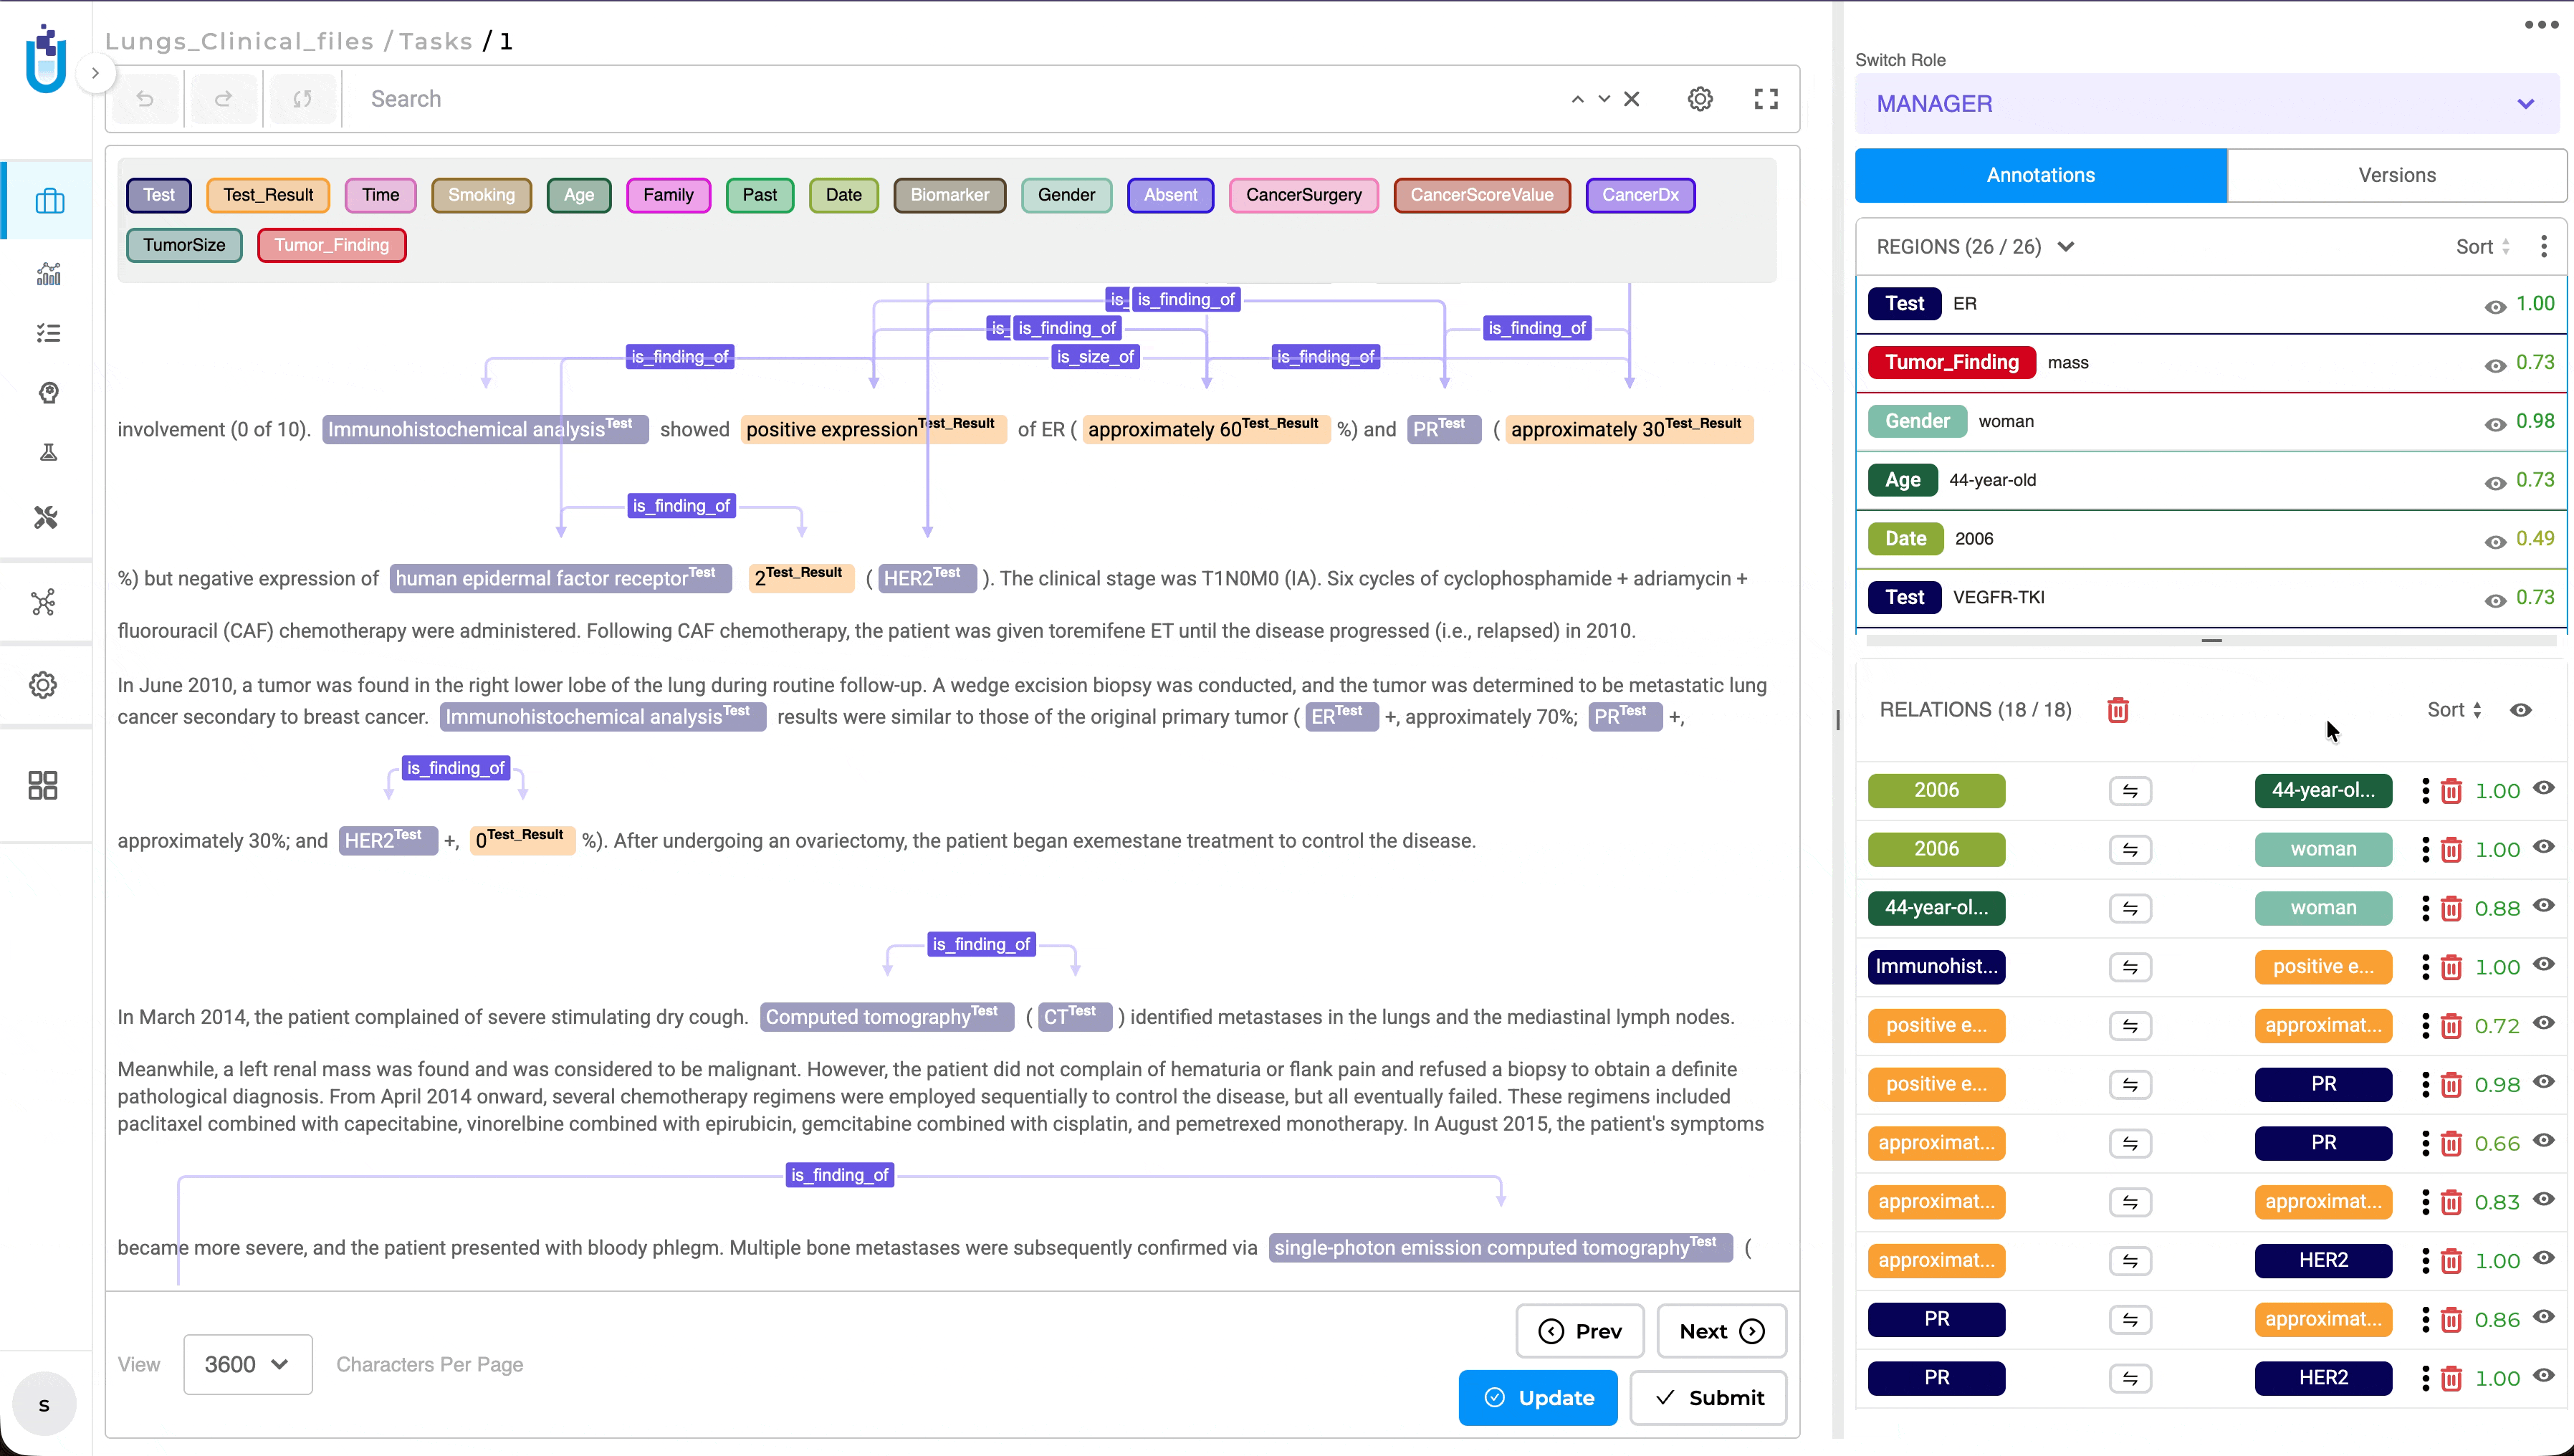
Task: Toggle visibility of all relations
Action: [2521, 709]
